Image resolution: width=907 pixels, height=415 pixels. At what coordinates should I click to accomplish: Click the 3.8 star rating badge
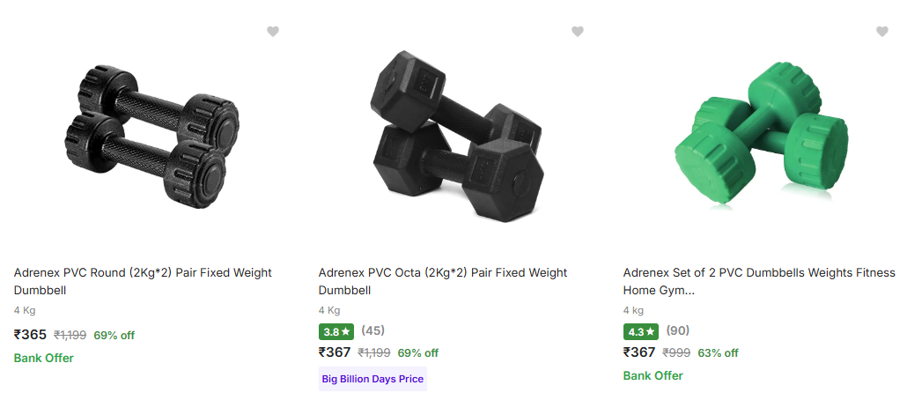click(336, 332)
